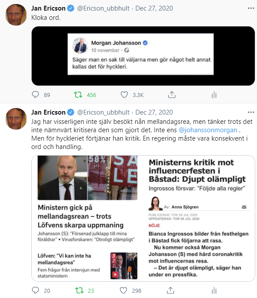The height and width of the screenshot is (298, 257).
Task: Reply to the 'Kloka ord.' tweet
Action: coord(35,94)
